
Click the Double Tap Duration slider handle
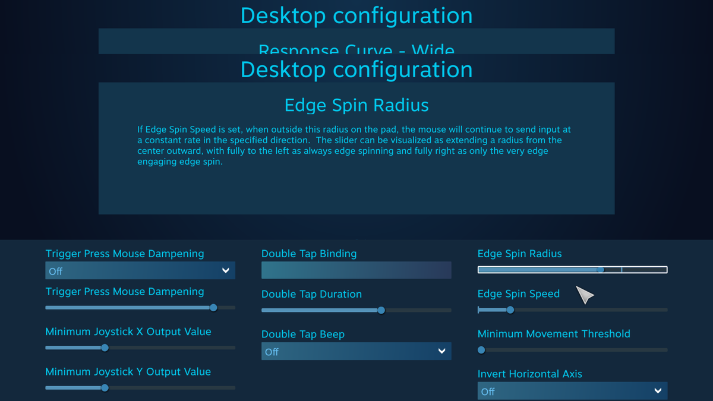(x=381, y=310)
